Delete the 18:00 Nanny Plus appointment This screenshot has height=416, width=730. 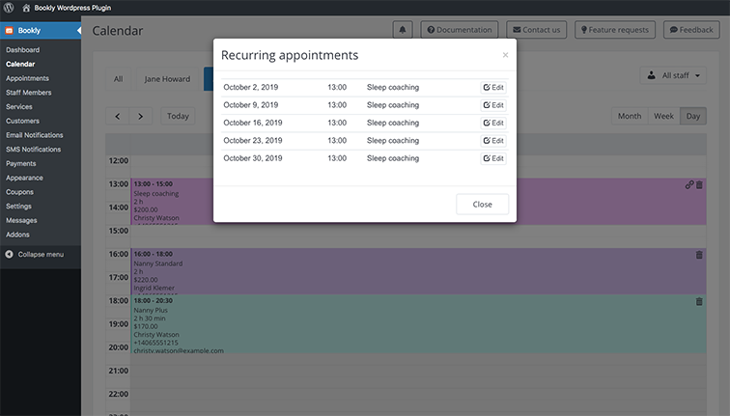(699, 301)
